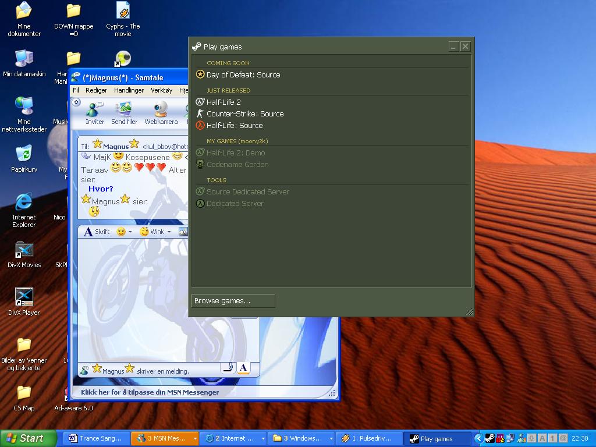Image resolution: width=596 pixels, height=447 pixels.
Task: Open DOWN mappe =D folder
Action: 74,19
